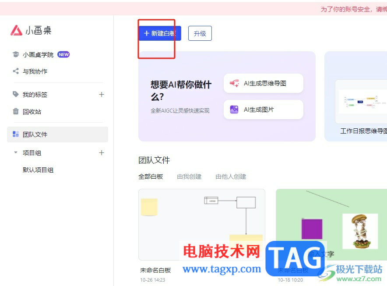The width and height of the screenshot is (387, 286).
Task: Add a new tag with plus icon beside 我的标签
Action: (x=102, y=94)
